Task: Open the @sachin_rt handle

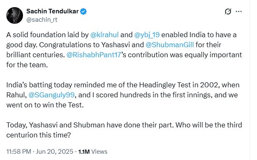Action: pyautogui.click(x=42, y=20)
